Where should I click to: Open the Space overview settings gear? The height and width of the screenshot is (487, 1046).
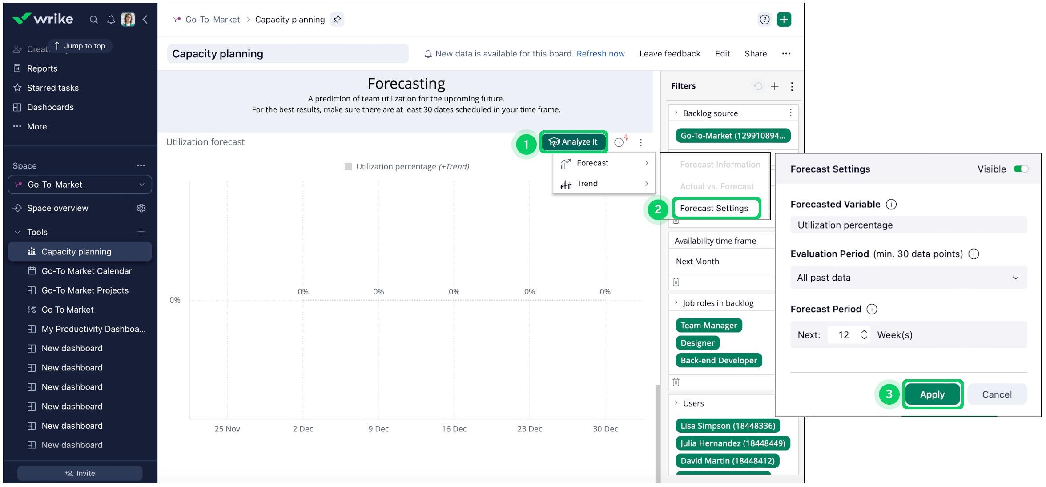[141, 208]
